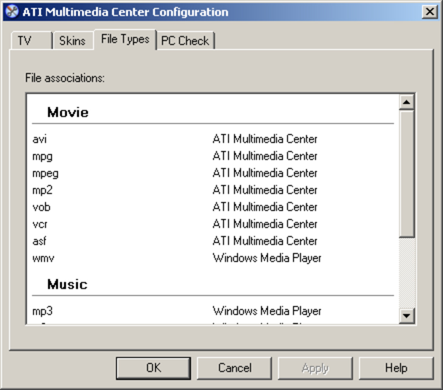Image resolution: width=443 pixels, height=390 pixels.
Task: Click ATI Multimedia Center beside mpeg
Action: 265,173
